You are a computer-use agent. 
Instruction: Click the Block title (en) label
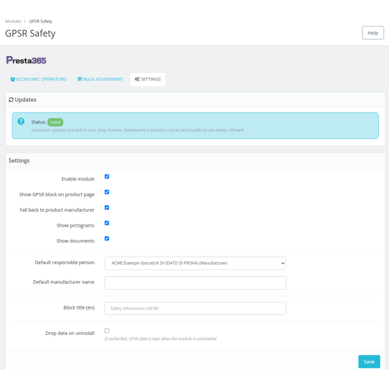(79, 308)
